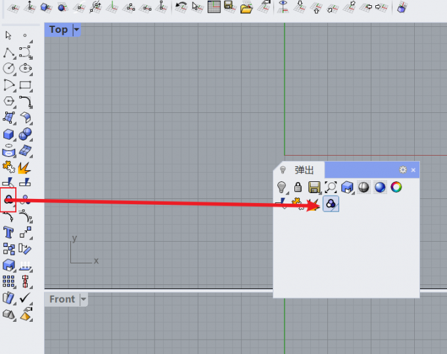Select the Rectangle tool
447x354 pixels.
26,85
